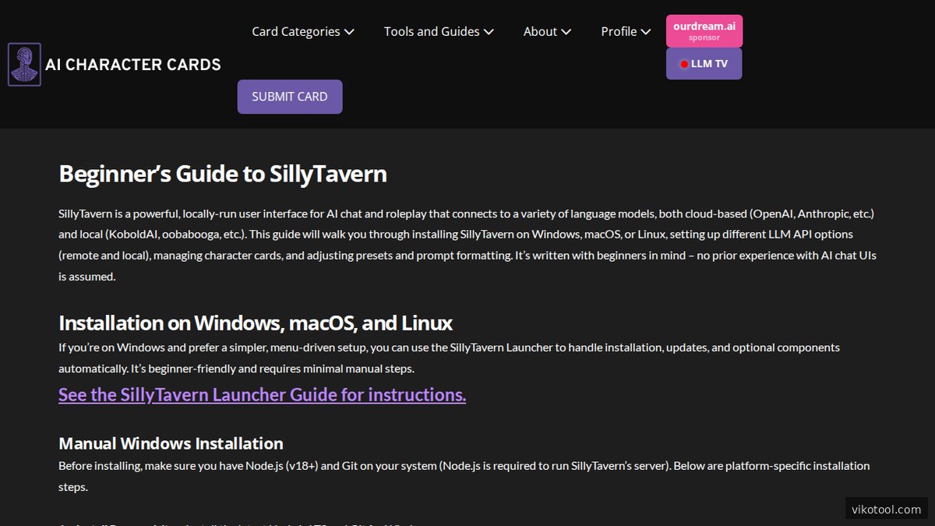
Task: Click the SUBMIT CARD button
Action: tap(289, 96)
